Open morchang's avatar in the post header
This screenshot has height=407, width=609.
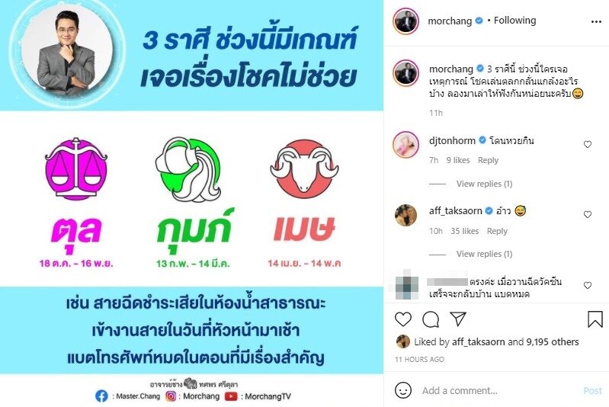click(405, 21)
